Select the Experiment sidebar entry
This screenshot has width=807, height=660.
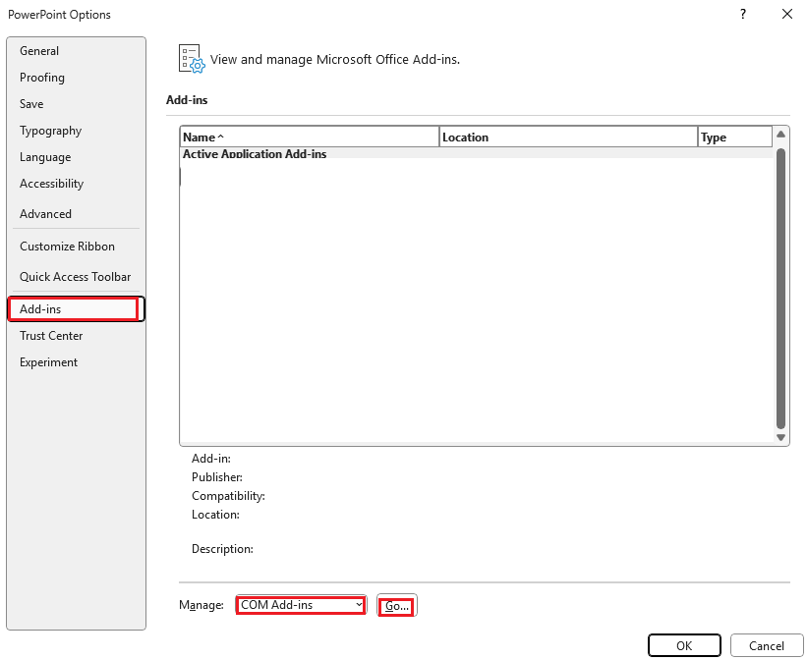click(48, 362)
